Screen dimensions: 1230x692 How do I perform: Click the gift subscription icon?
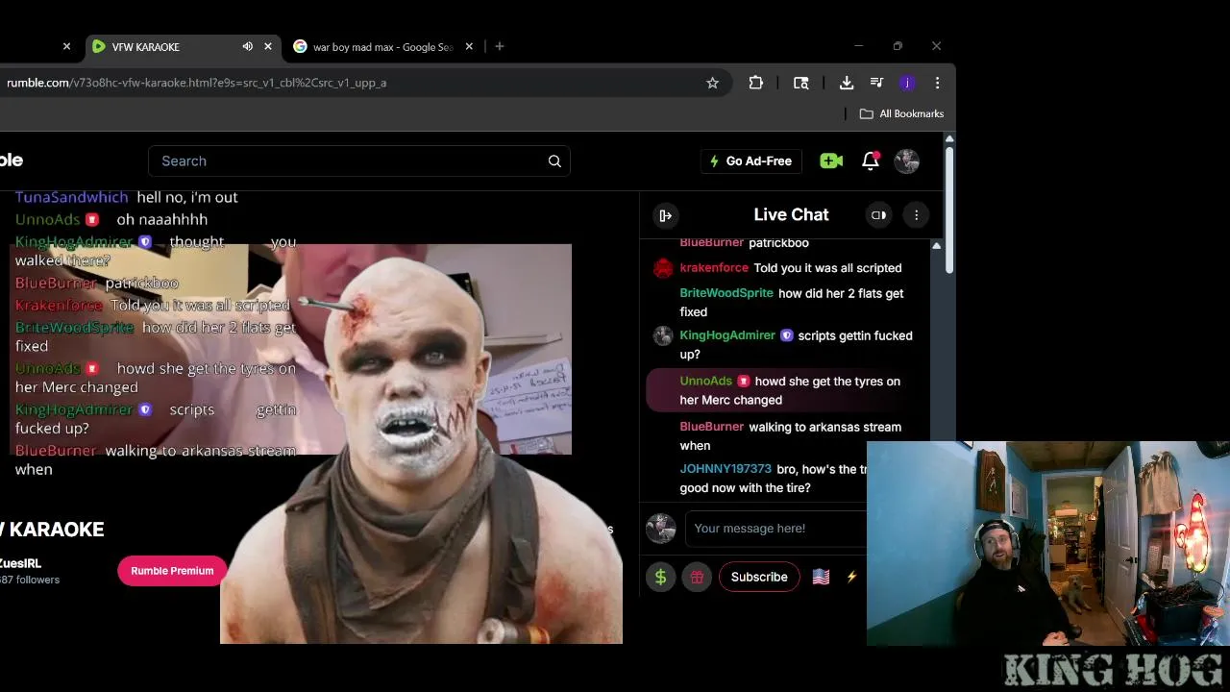[697, 577]
